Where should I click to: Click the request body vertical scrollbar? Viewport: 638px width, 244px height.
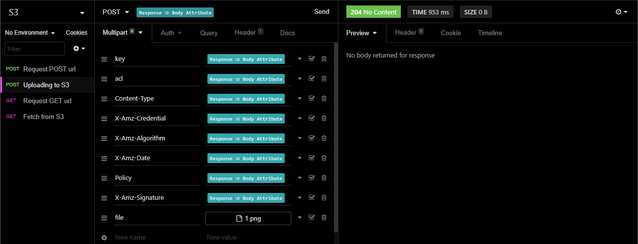pos(336,138)
